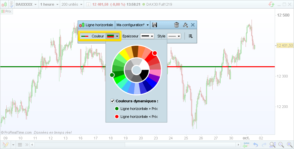Image resolution: width=294 pixels, height=149 pixels.
Task: Click the horizontal chart scrollbar thumb
Action: coord(180,145)
